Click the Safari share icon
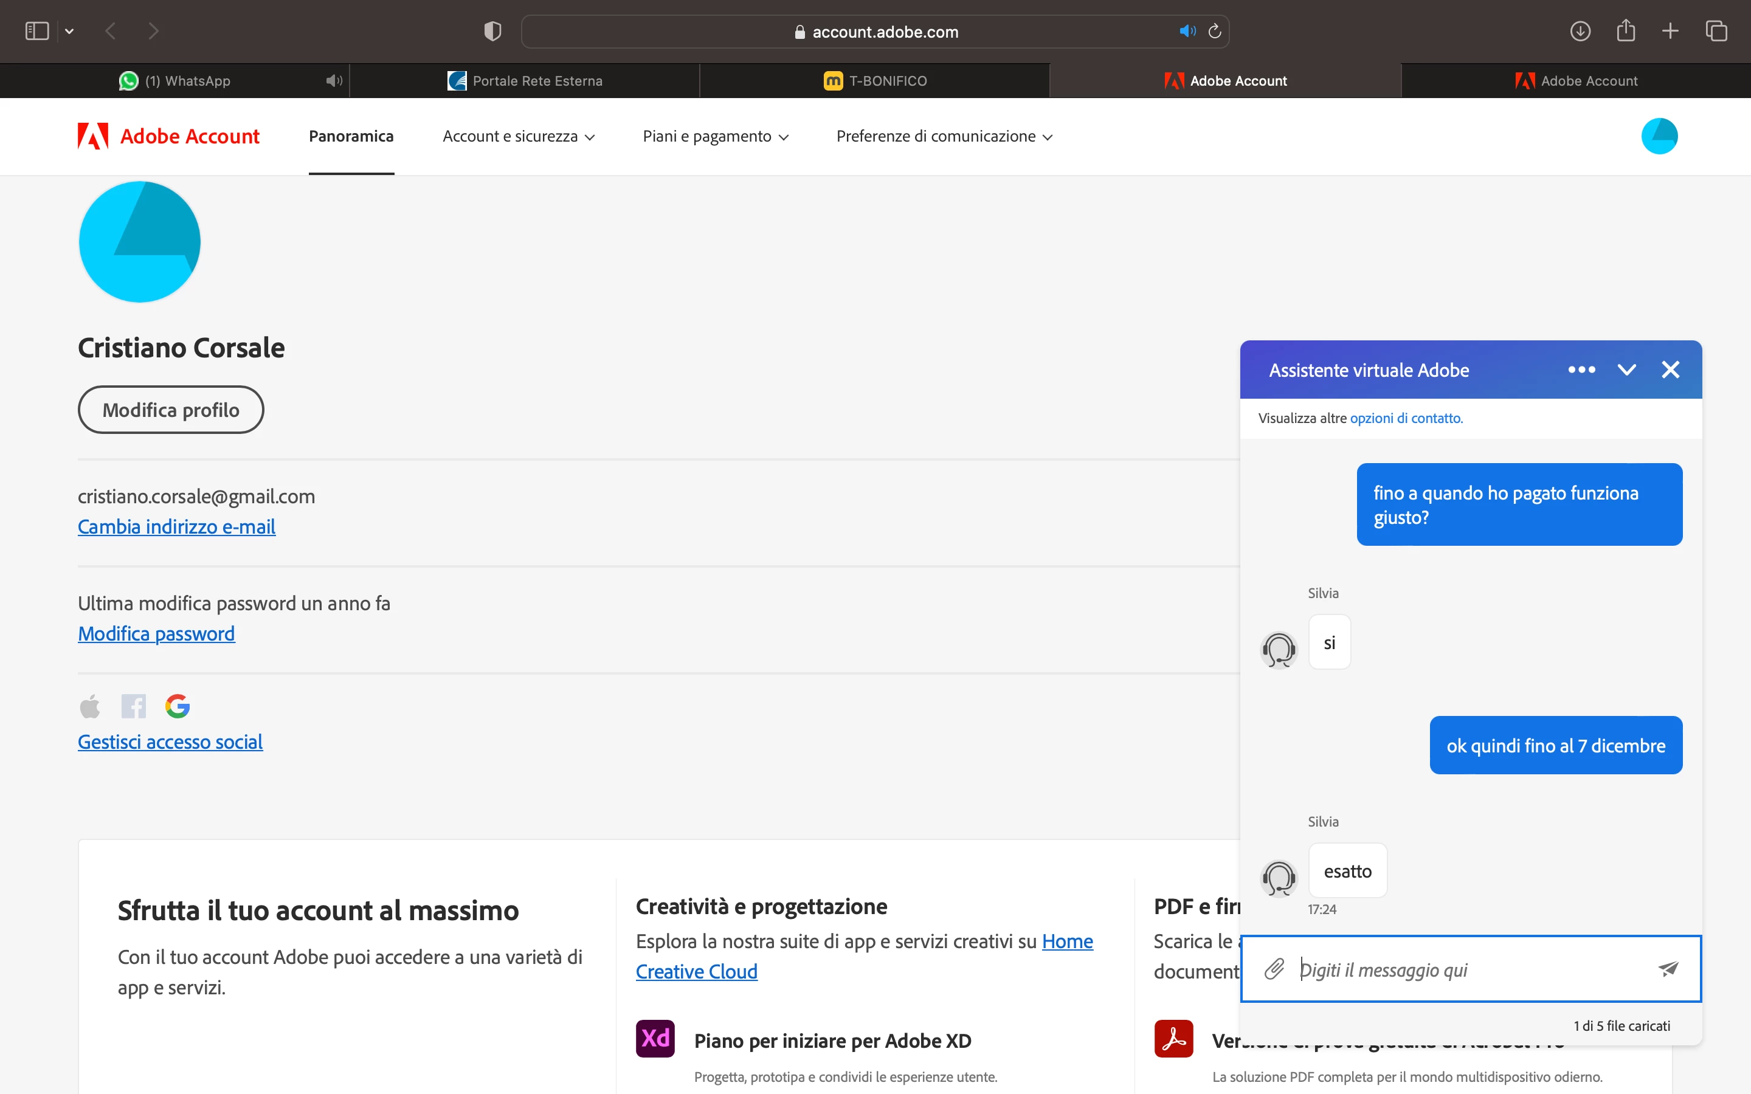1751x1094 pixels. click(x=1625, y=31)
